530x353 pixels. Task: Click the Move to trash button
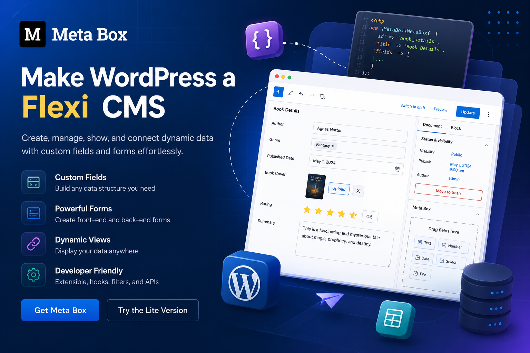point(448,192)
